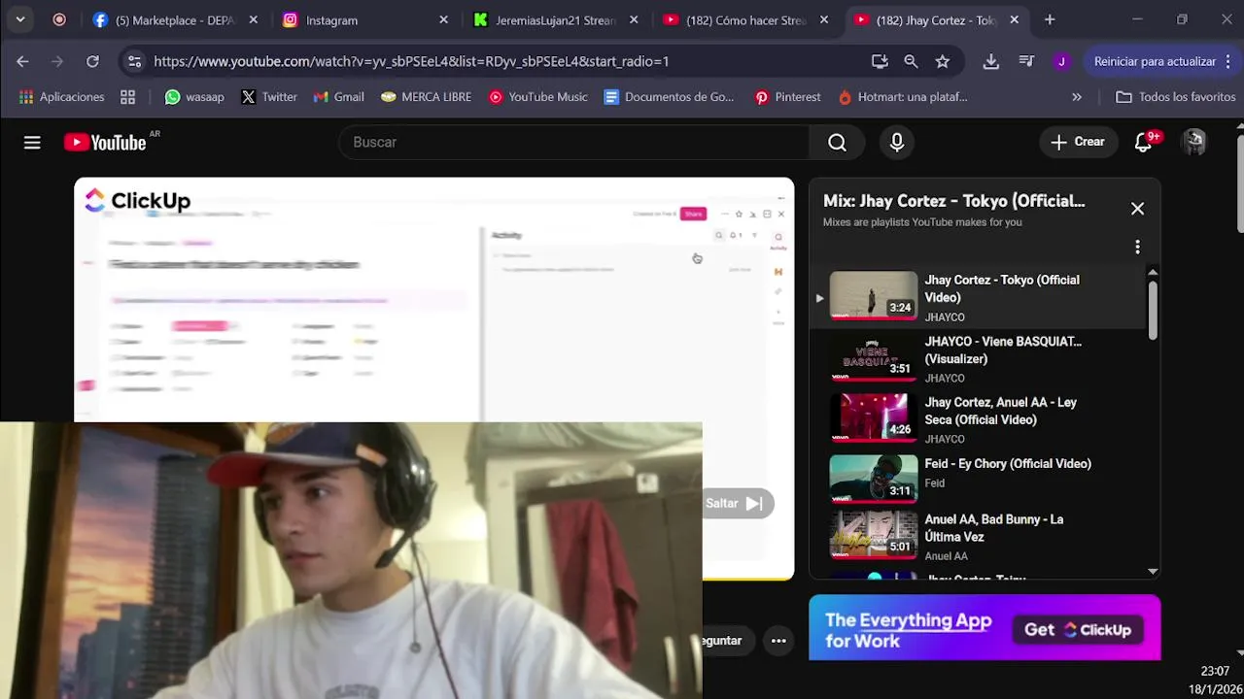Open media controls icon in toolbar
This screenshot has width=1244, height=699.
click(1026, 61)
